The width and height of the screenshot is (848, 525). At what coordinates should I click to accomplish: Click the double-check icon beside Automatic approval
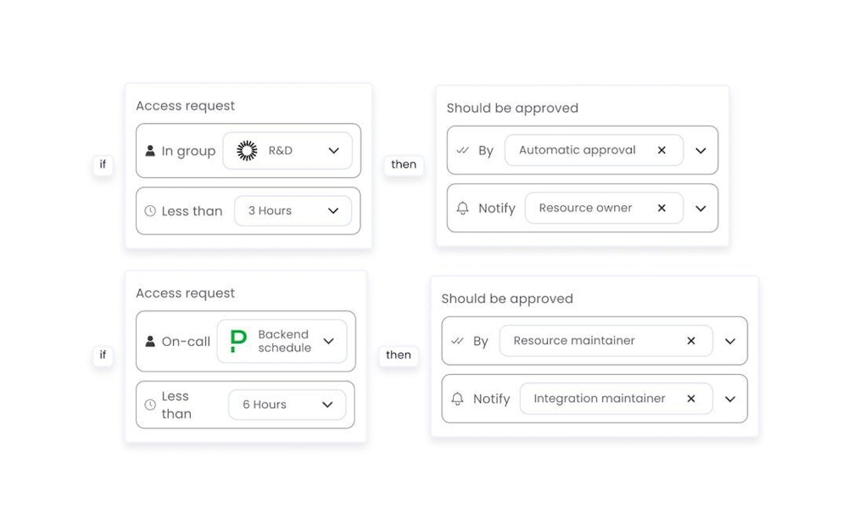[x=462, y=150]
